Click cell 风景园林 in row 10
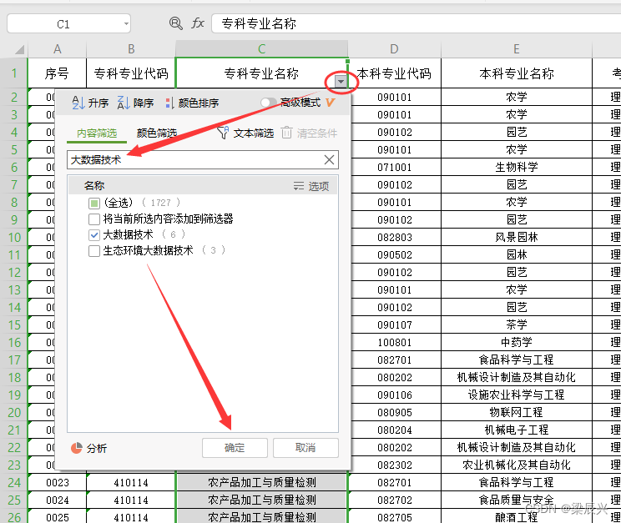This screenshot has height=523, width=621. point(517,237)
